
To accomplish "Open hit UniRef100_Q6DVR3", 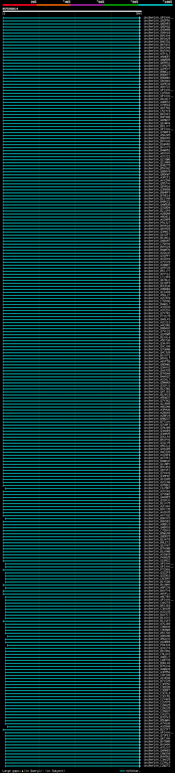I will click(x=157, y=24).
